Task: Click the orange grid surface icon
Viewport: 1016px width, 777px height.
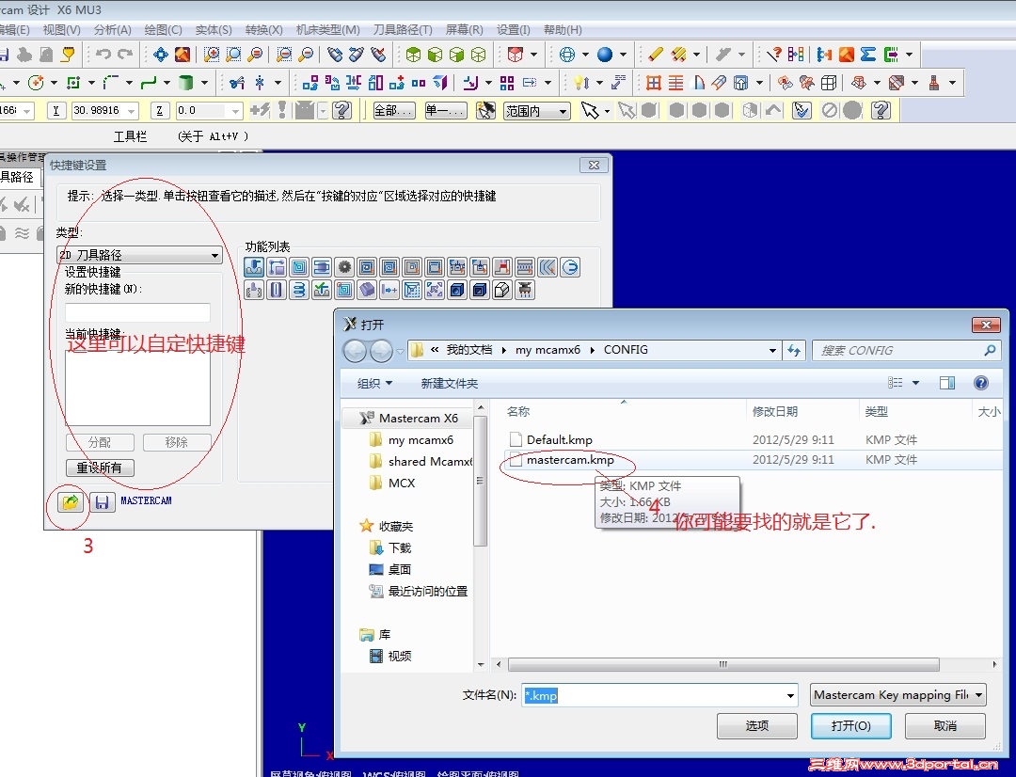Action: click(654, 82)
